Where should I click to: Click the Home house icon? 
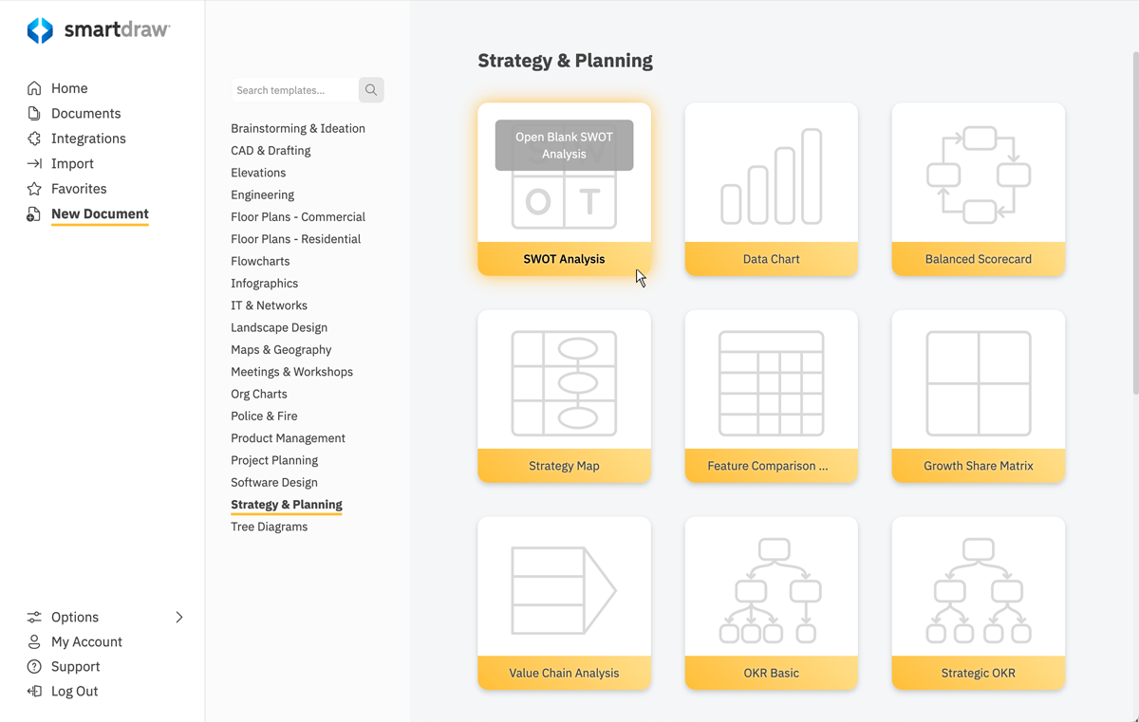tap(34, 88)
